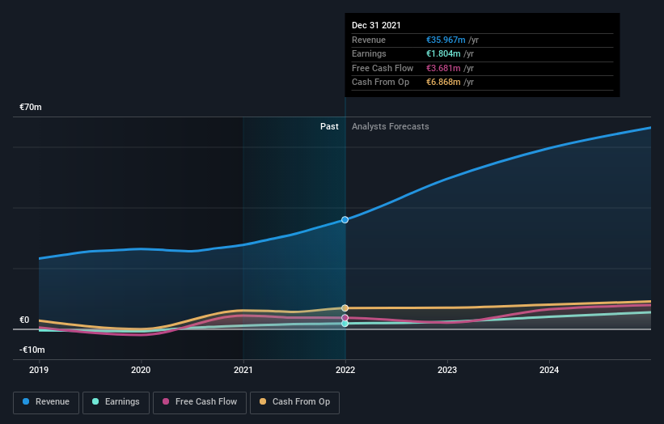Click the €70m y-axis label
664x424 pixels.
click(x=31, y=107)
